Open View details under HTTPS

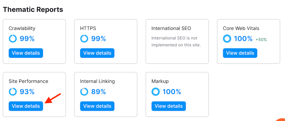click(x=97, y=53)
